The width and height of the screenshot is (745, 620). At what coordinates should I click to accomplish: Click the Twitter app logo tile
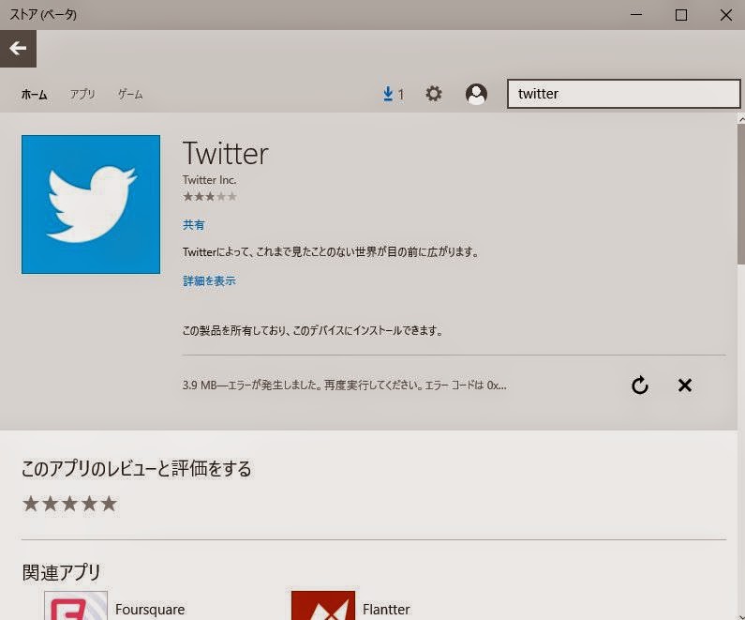[x=91, y=204]
